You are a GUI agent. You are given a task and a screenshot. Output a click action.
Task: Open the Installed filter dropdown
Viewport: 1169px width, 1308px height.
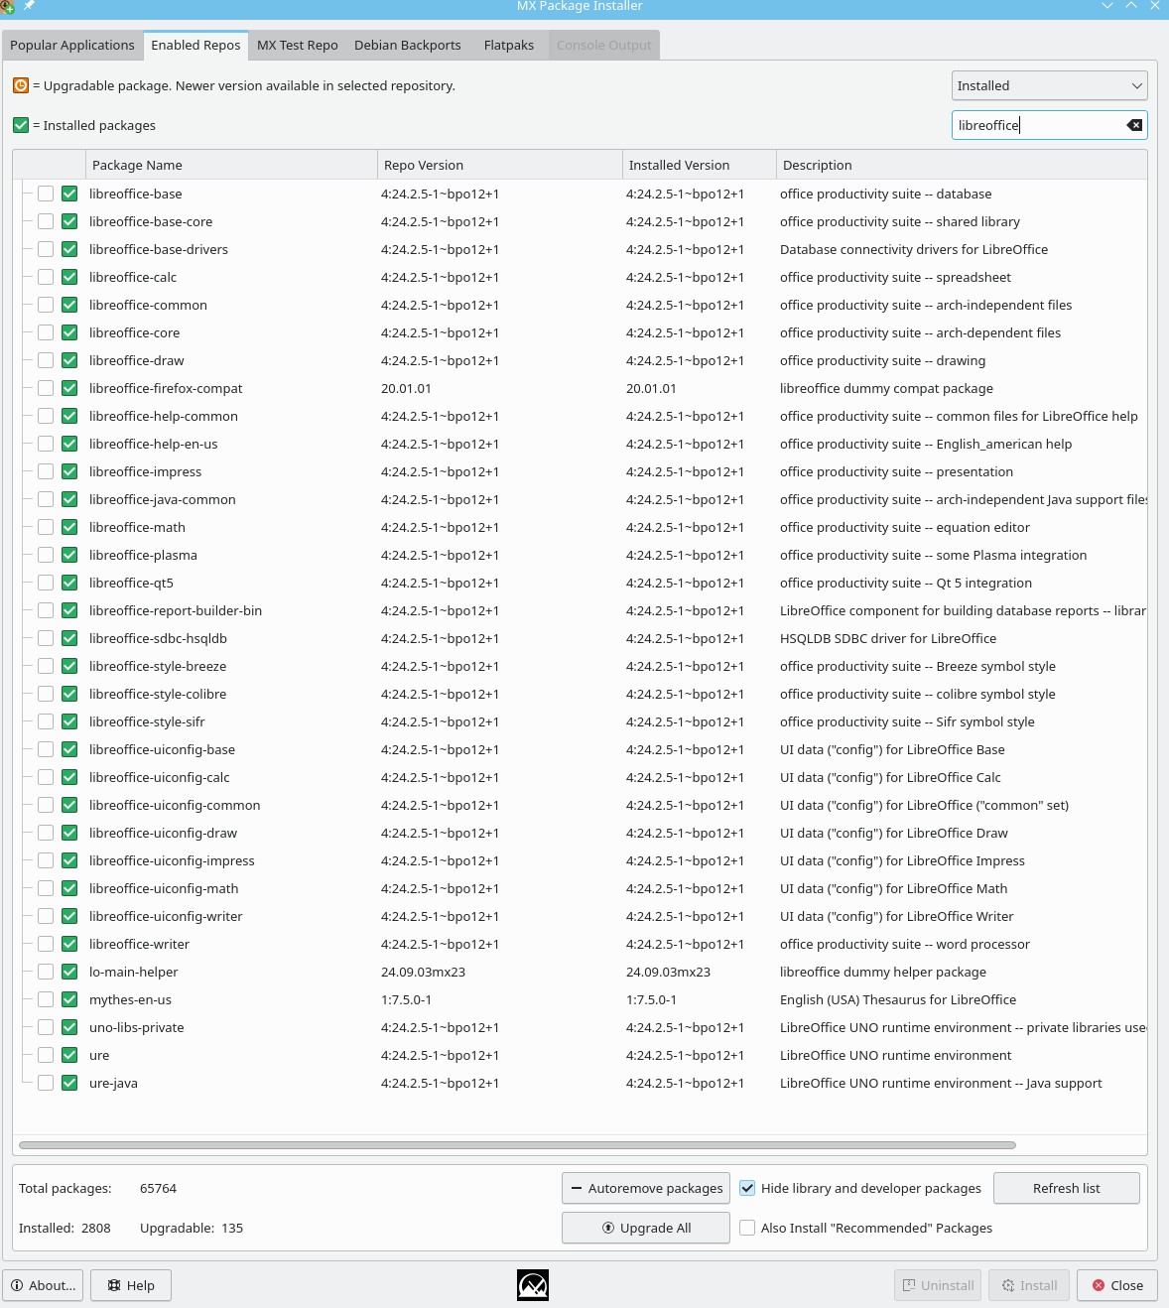pos(1049,85)
